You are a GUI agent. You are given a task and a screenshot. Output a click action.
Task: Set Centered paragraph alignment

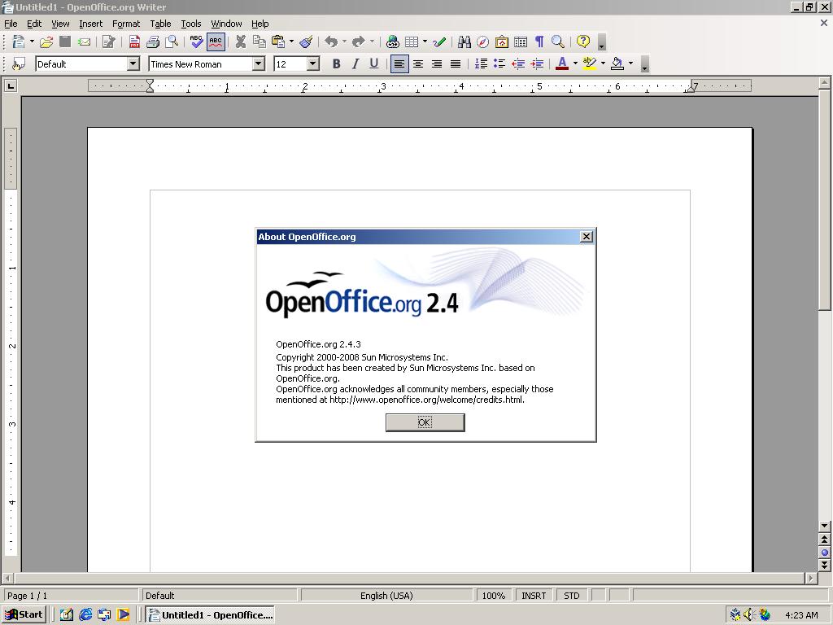click(418, 64)
